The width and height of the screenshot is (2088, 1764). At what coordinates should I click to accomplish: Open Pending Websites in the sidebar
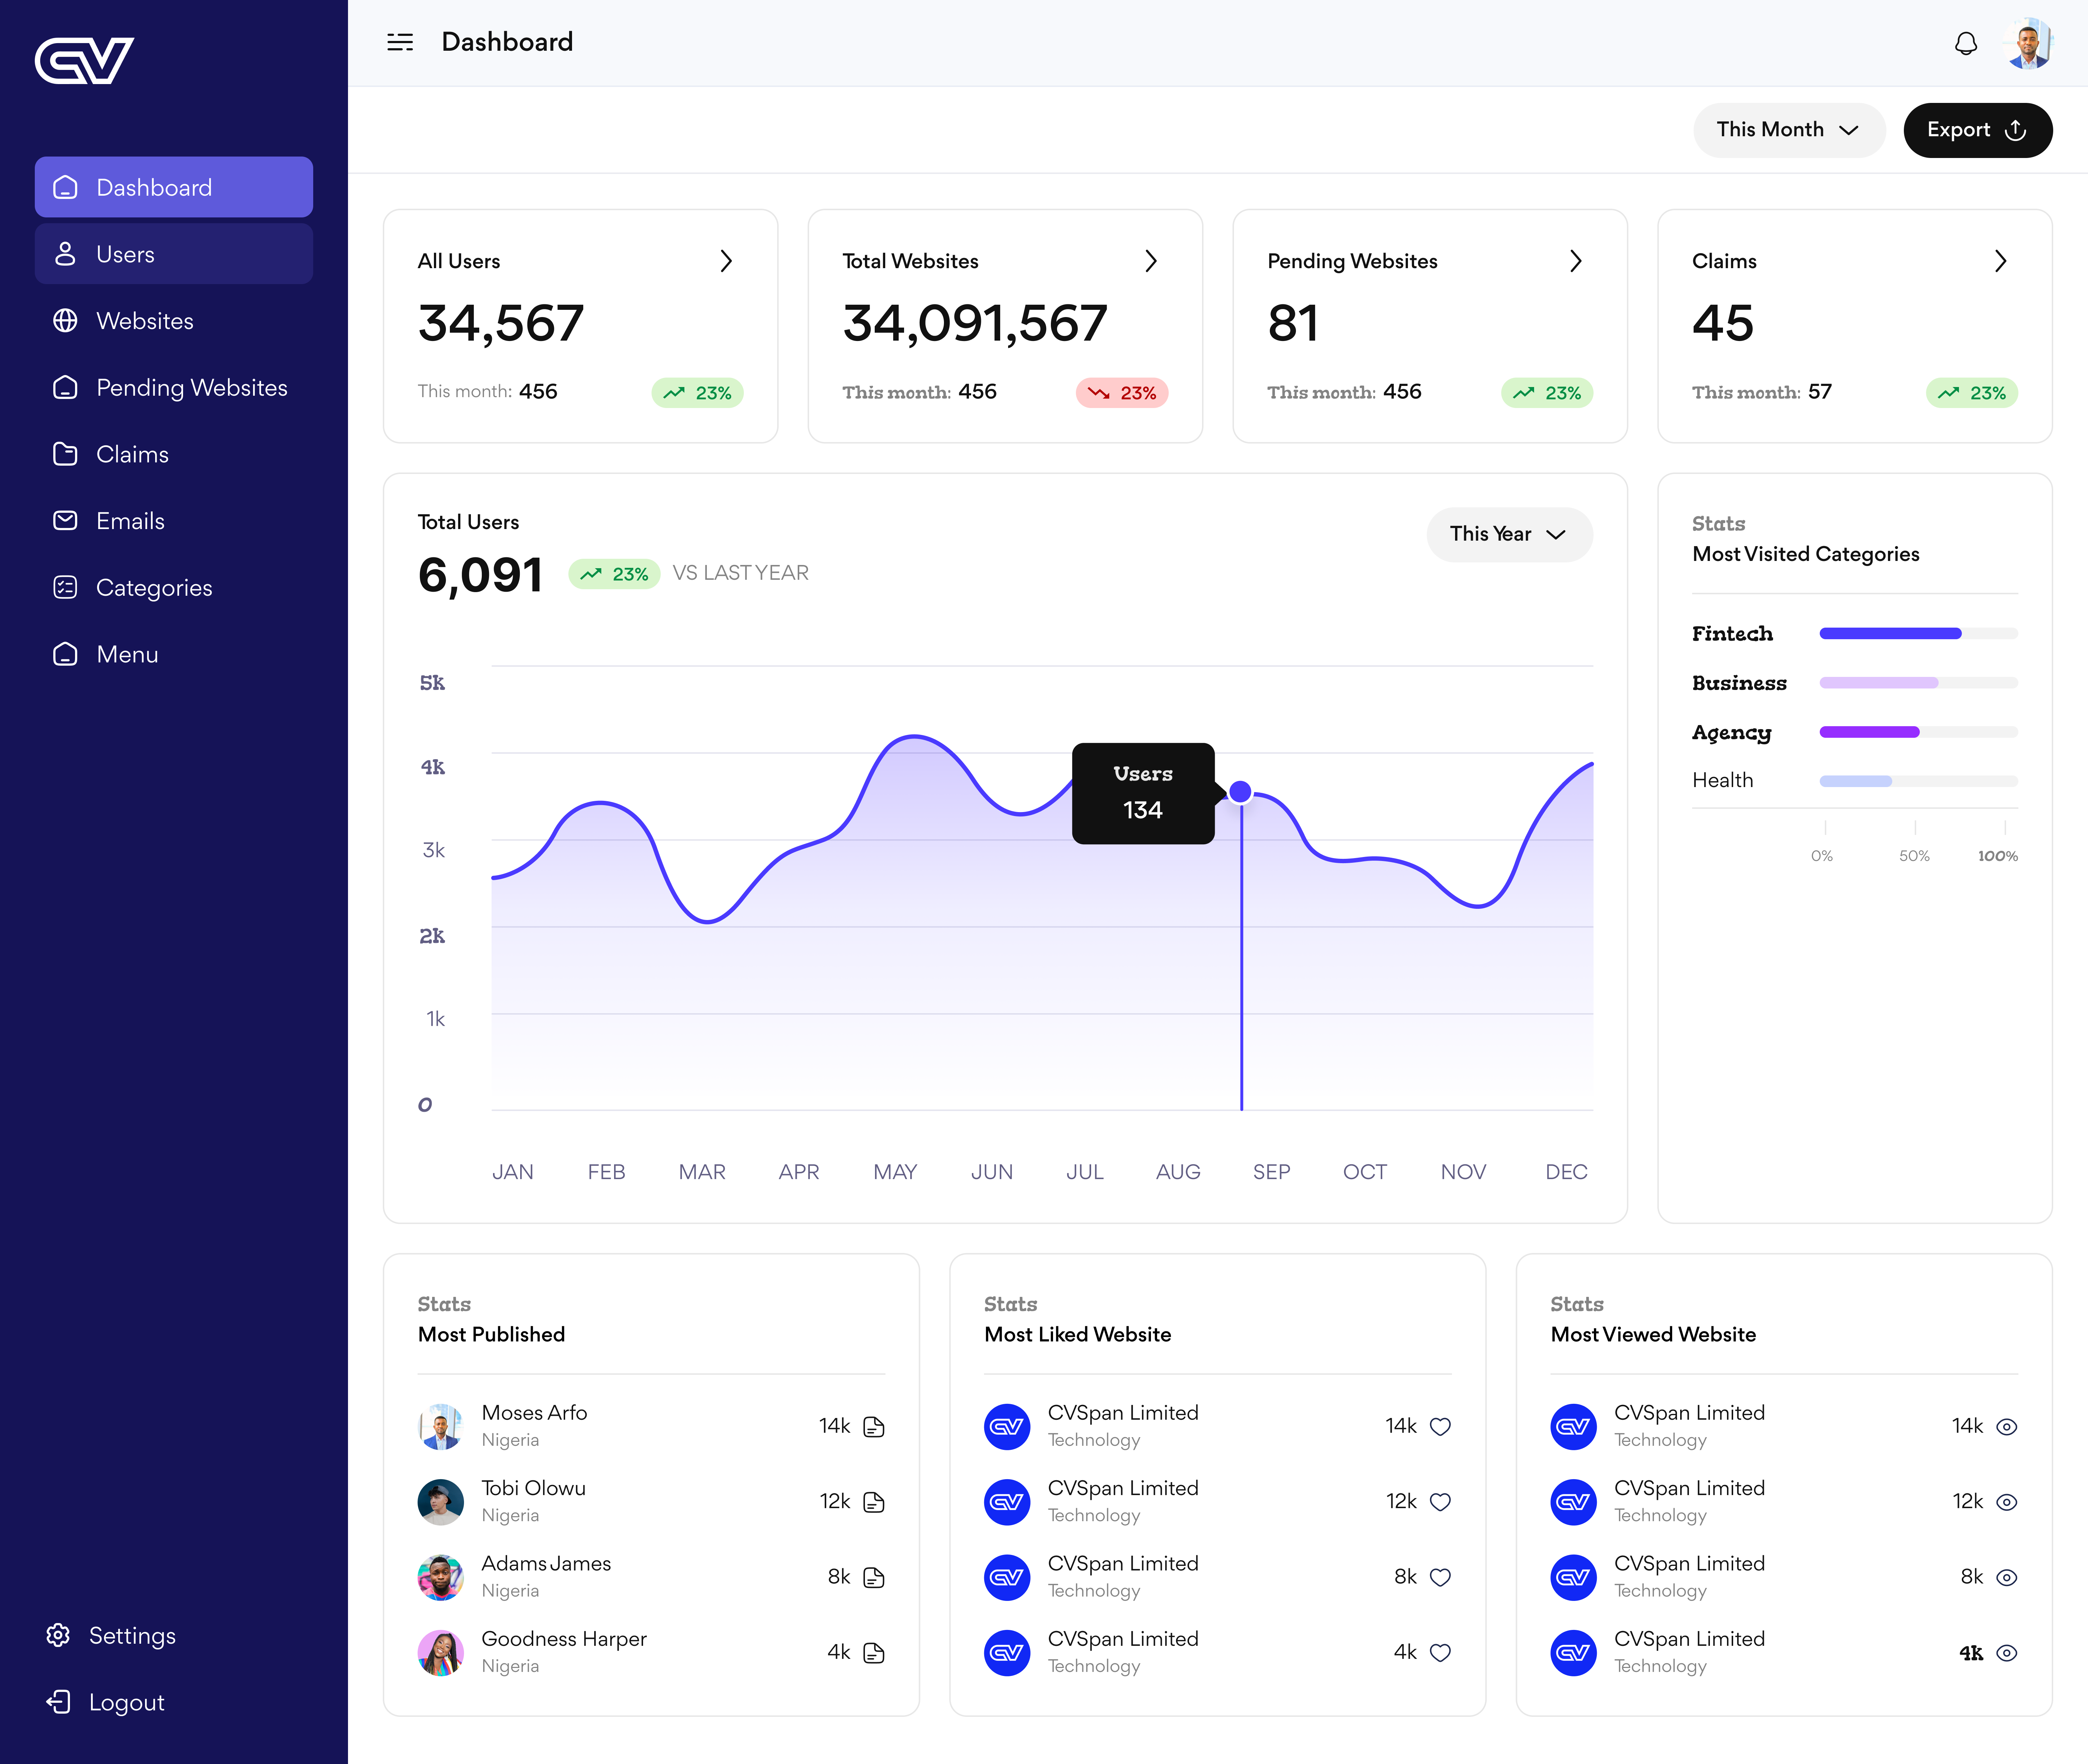coord(174,387)
